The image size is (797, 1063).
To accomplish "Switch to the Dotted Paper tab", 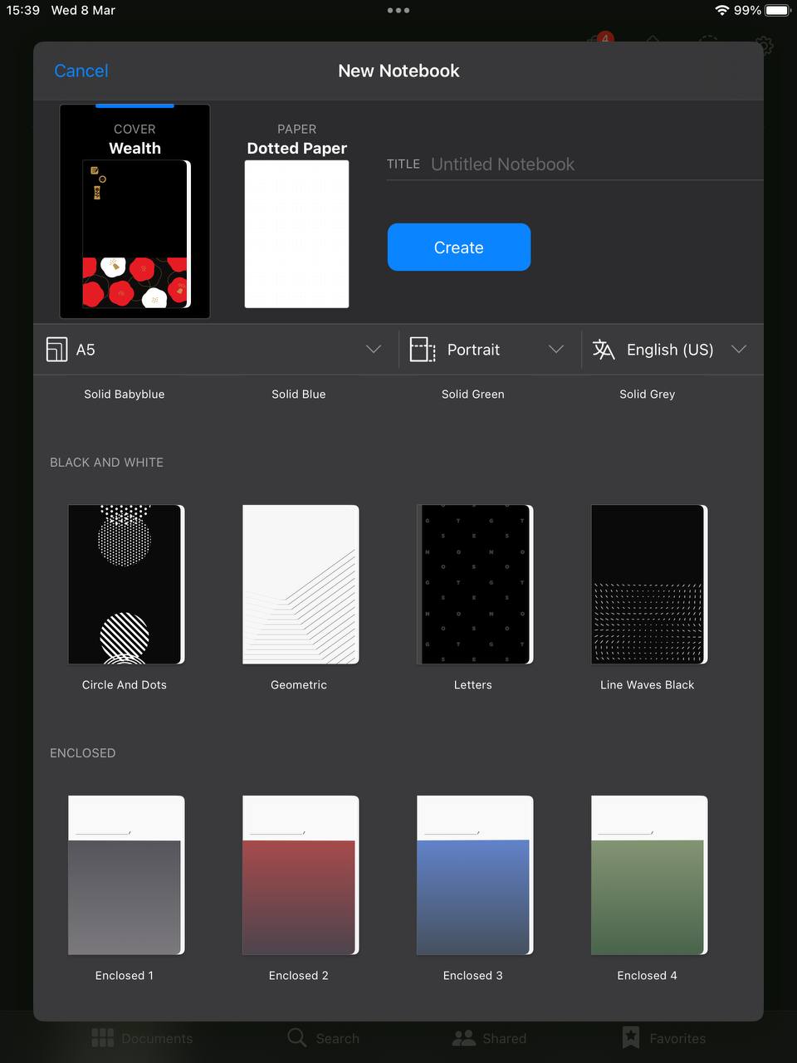I will coord(296,212).
